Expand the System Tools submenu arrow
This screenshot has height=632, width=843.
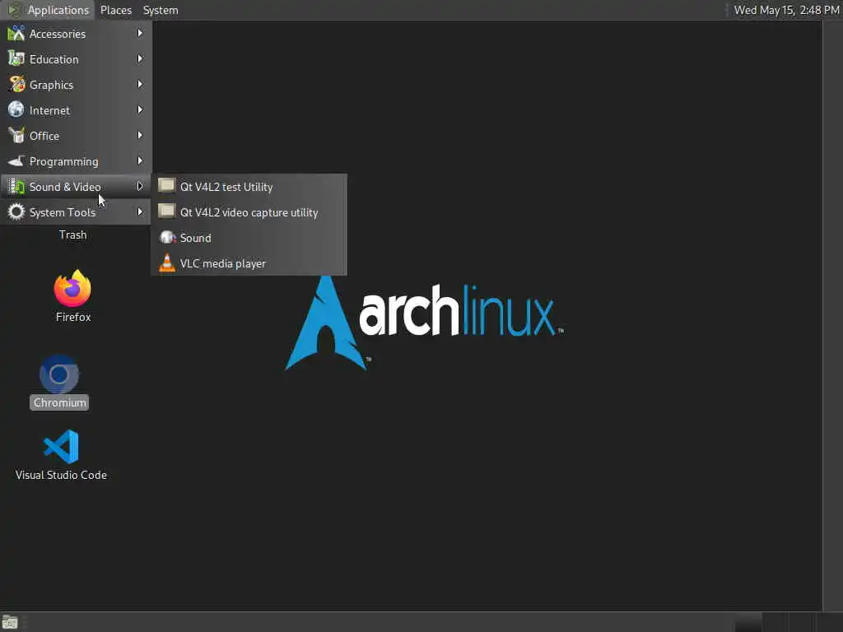pos(140,211)
